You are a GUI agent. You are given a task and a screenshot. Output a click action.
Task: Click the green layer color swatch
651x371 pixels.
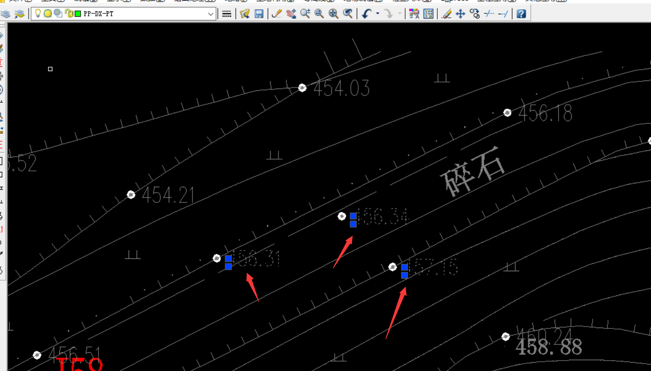coord(78,14)
